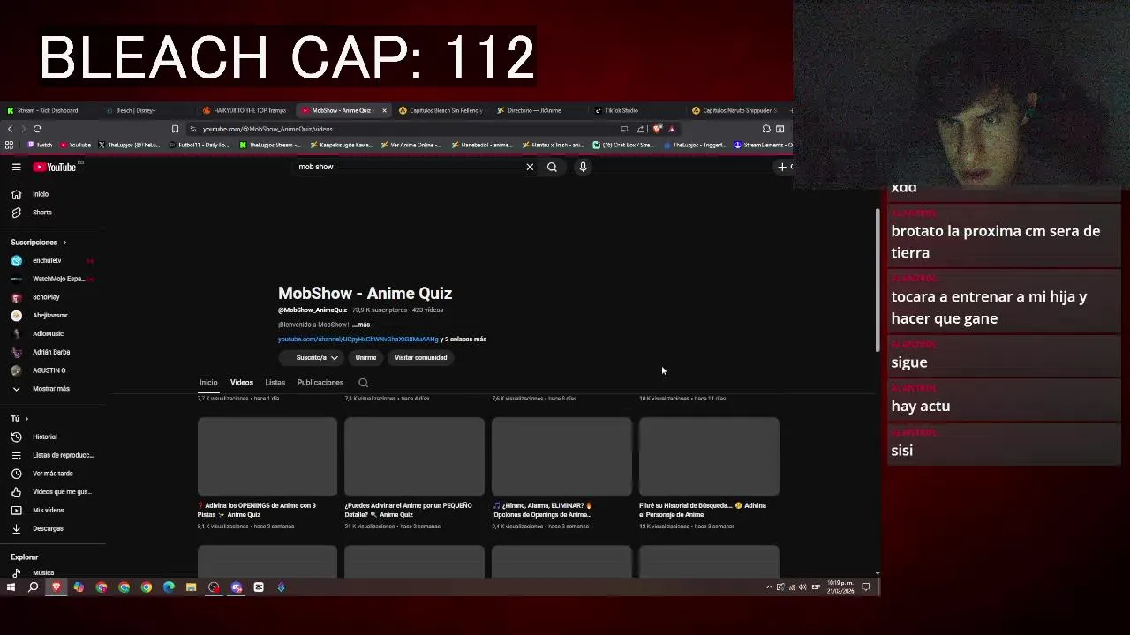Open Videos que me gustan

[53, 492]
